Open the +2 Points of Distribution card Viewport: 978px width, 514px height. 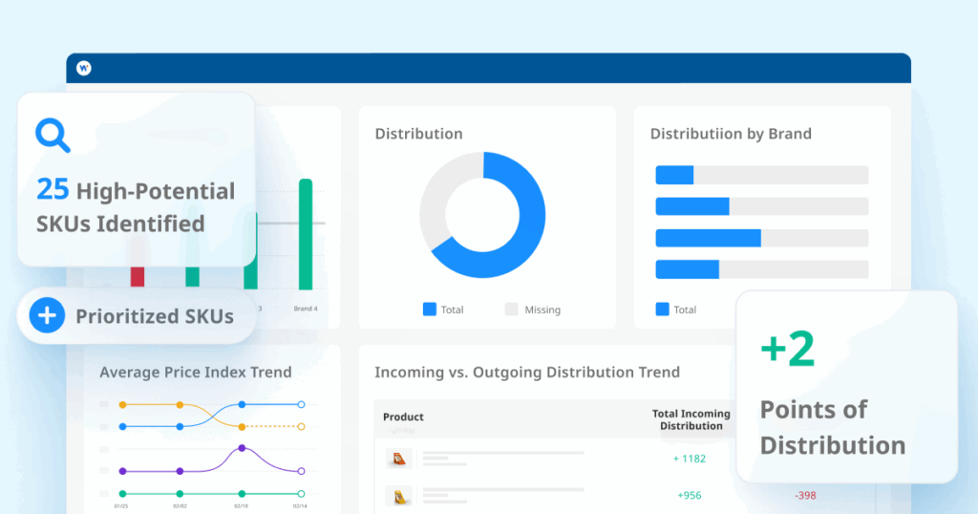[846, 387]
